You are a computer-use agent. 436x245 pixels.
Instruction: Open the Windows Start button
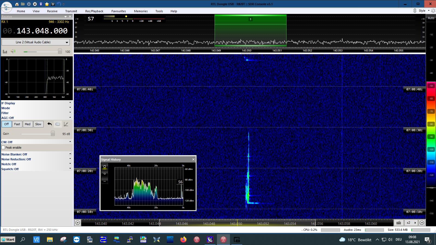click(8, 240)
